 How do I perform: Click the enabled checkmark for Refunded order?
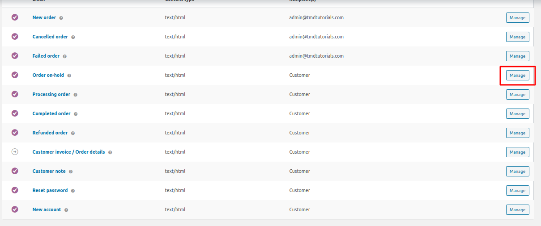coord(15,133)
